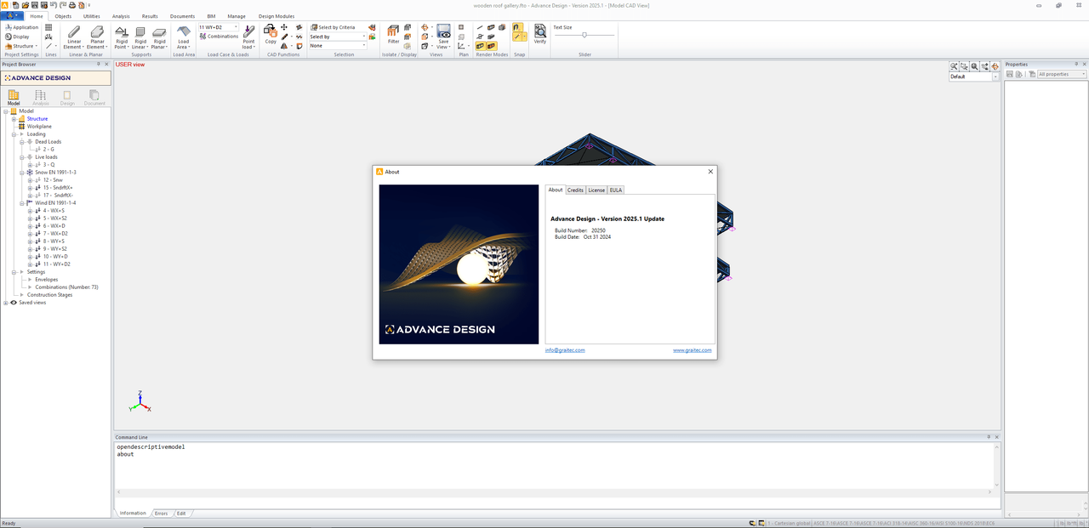Select the Rigid Planar support tool
This screenshot has height=528, width=1089.
click(x=159, y=37)
